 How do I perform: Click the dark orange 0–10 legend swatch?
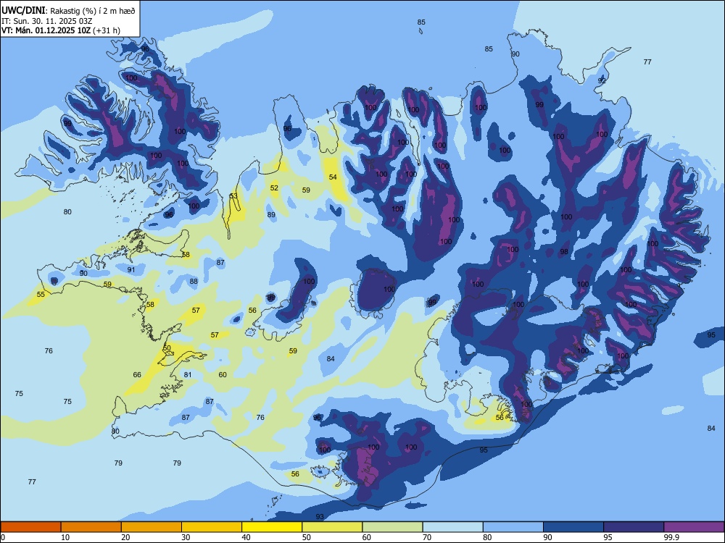point(30,527)
